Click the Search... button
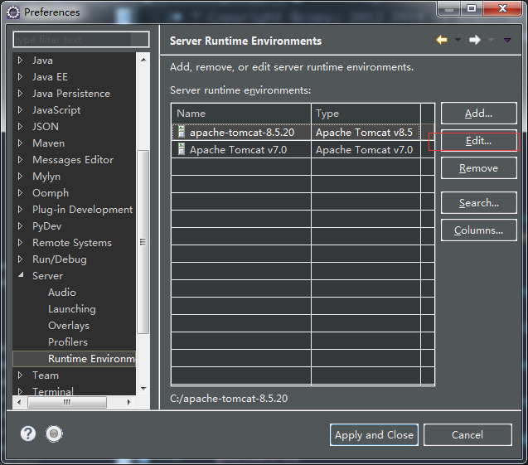Screen dimensions: 528x465 point(478,203)
